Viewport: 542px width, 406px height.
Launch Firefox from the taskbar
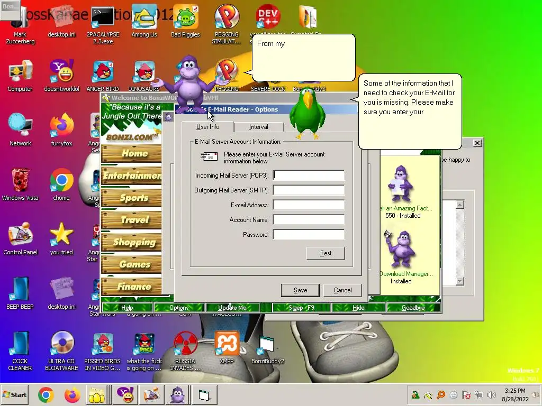(72, 394)
